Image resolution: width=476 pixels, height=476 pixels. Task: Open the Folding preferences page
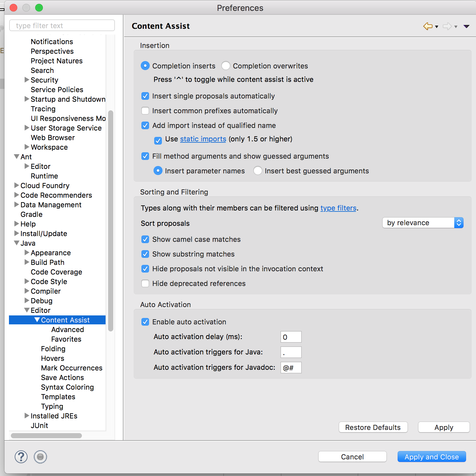[x=53, y=349]
